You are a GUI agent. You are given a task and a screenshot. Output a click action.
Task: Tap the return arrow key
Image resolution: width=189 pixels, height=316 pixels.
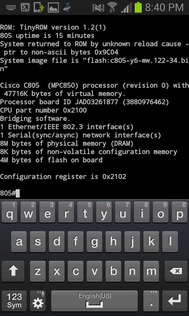[174, 301]
